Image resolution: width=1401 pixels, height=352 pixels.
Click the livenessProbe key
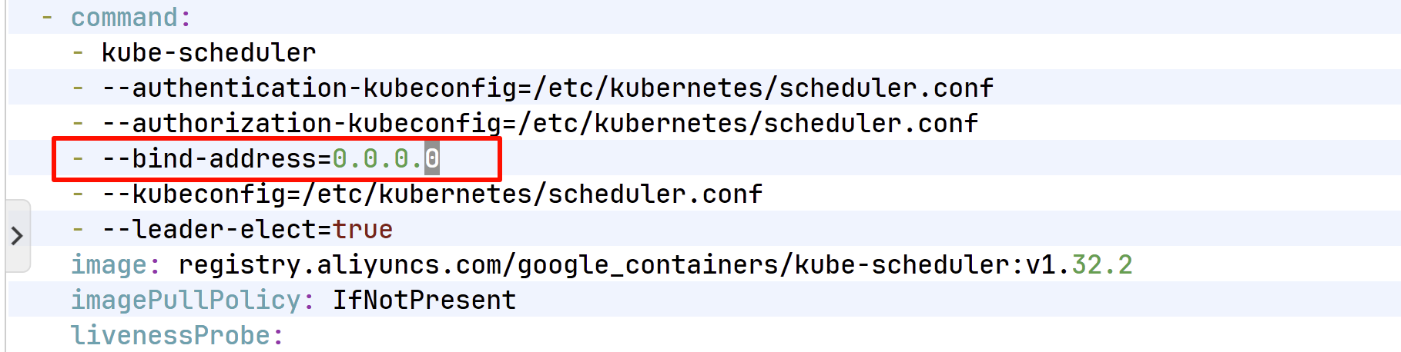(170, 336)
